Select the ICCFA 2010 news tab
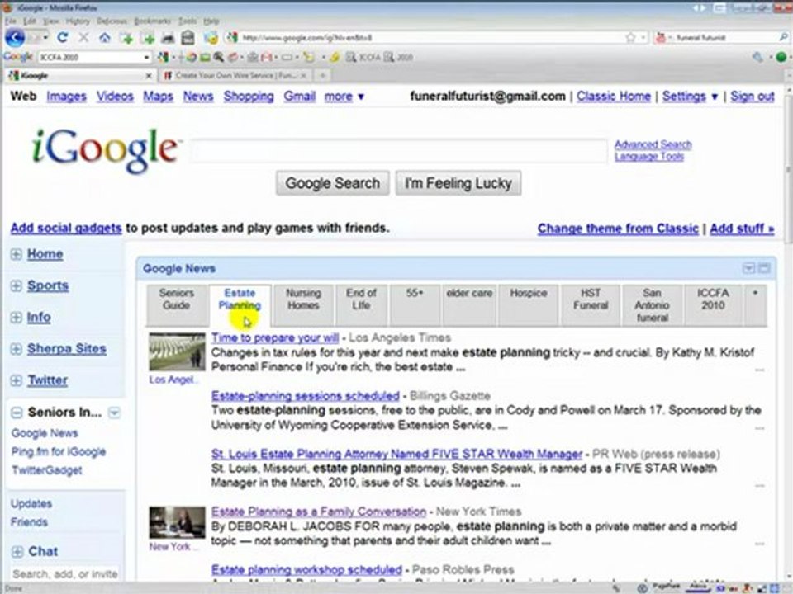Image resolution: width=793 pixels, height=594 pixels. click(713, 305)
